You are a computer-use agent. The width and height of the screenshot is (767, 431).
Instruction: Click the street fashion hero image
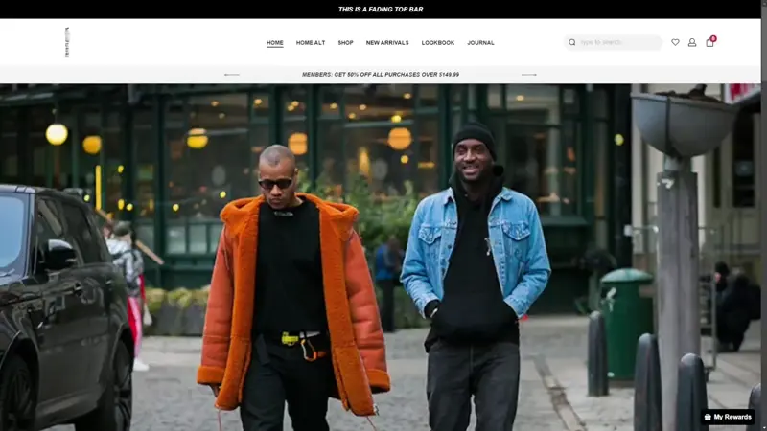[383, 259]
